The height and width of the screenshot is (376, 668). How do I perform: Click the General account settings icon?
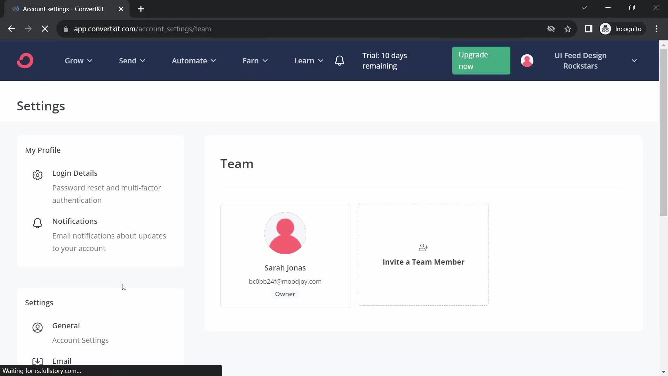[38, 327]
